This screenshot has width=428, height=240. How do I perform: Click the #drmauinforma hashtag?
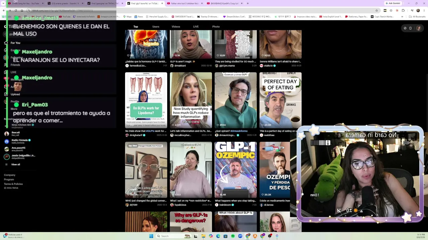(x=239, y=131)
